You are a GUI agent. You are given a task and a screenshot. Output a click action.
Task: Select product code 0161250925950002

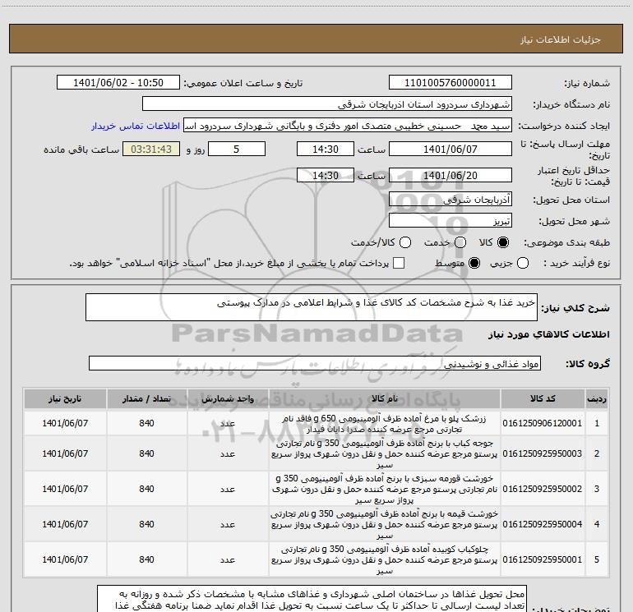[x=543, y=489]
